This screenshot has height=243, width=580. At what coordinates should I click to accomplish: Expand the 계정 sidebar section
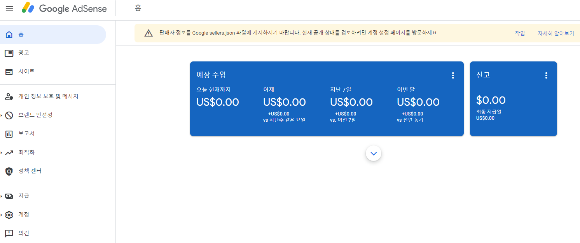(9, 215)
